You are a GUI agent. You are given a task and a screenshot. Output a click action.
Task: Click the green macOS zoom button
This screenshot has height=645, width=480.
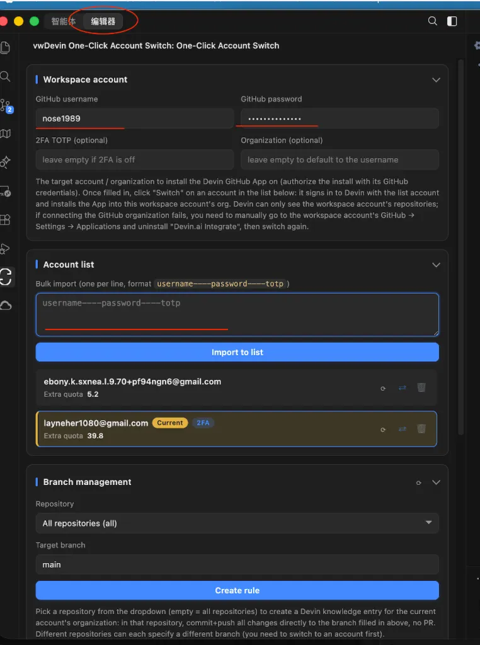[x=34, y=21]
